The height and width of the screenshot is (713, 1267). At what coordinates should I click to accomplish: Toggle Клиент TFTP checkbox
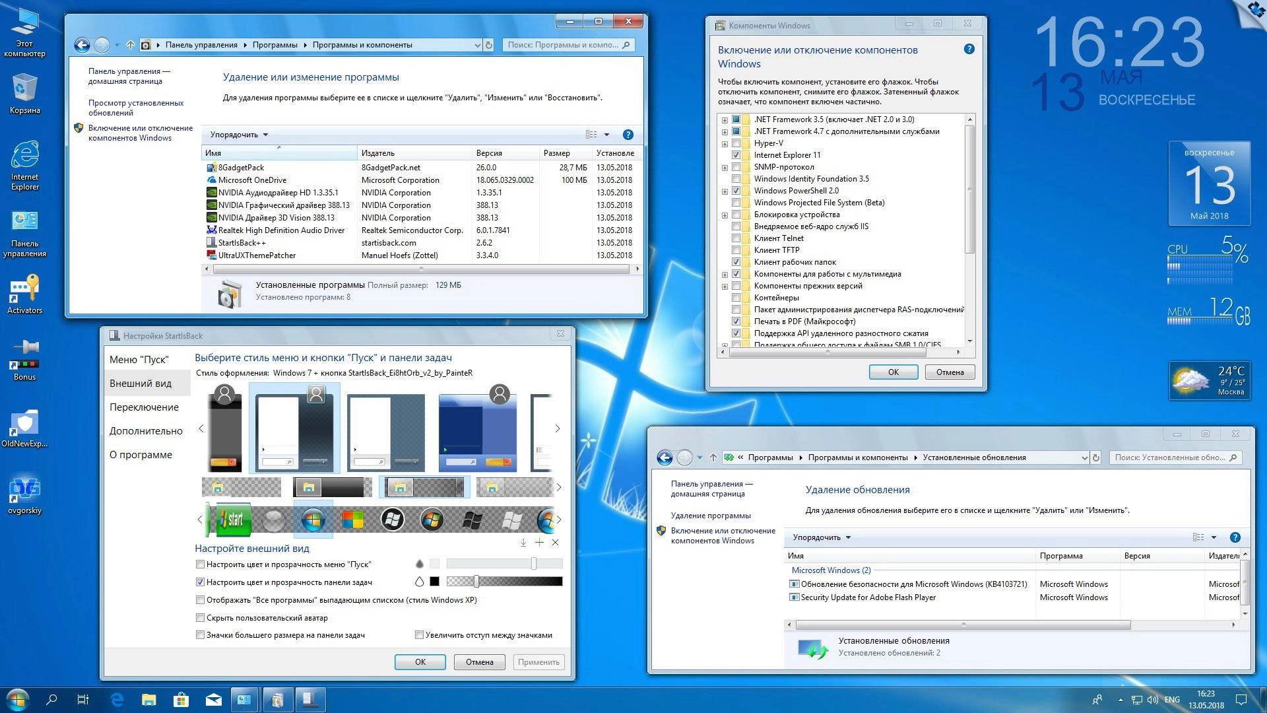736,250
